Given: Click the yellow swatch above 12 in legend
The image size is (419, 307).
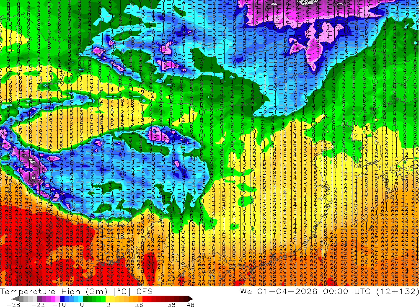Looking at the screenshot, I should (x=108, y=299).
